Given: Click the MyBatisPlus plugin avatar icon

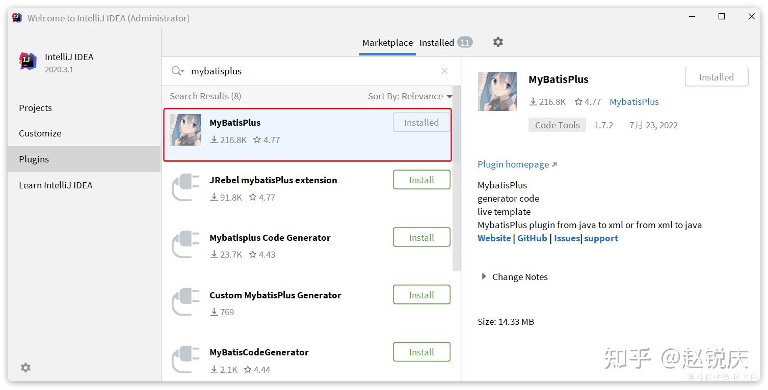Looking at the screenshot, I should (185, 130).
